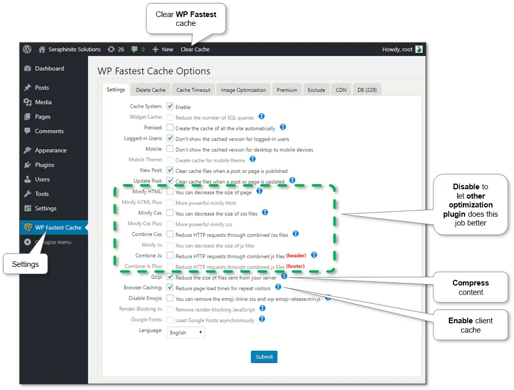Open the updates icon showing 26
The height and width of the screenshot is (390, 514).
coord(112,49)
